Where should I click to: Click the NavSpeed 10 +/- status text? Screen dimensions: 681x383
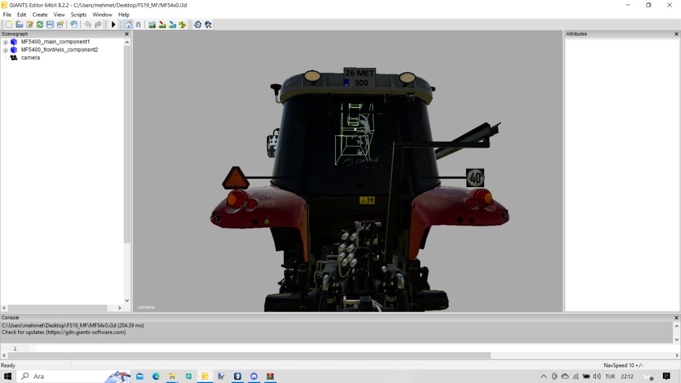(x=624, y=365)
